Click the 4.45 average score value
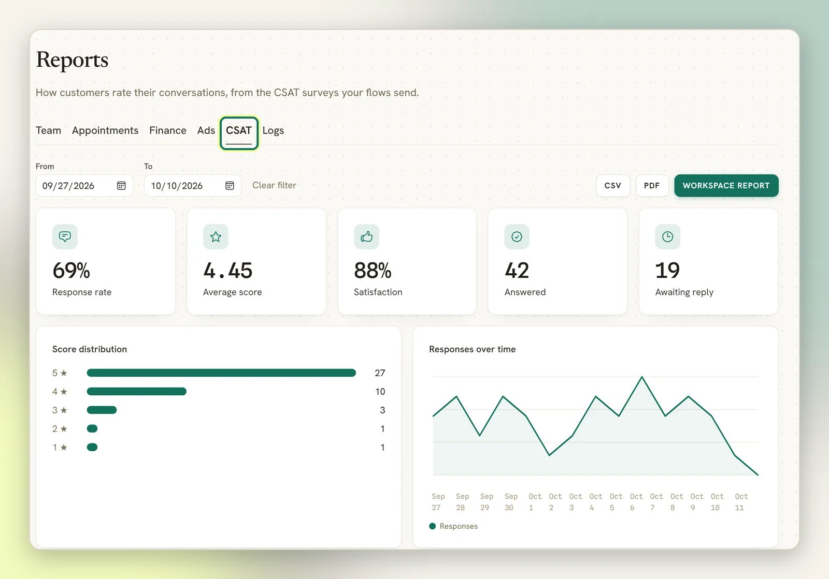 pyautogui.click(x=228, y=271)
